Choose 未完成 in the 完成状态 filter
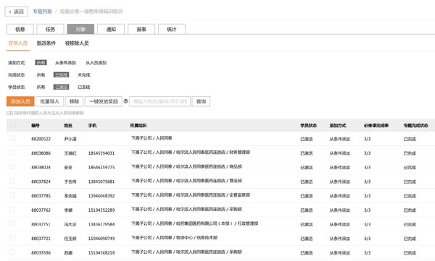 tap(84, 75)
